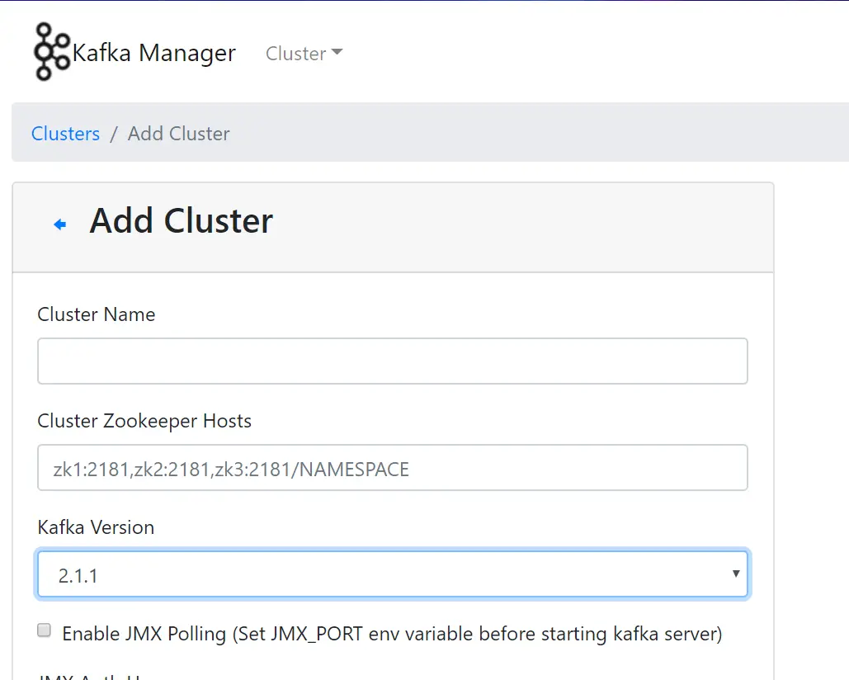The height and width of the screenshot is (680, 849).
Task: Click the Kafka Version dropdown arrow
Action: (735, 574)
